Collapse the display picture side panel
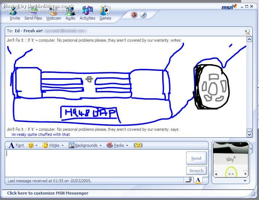The image size is (259, 200). [x=251, y=149]
